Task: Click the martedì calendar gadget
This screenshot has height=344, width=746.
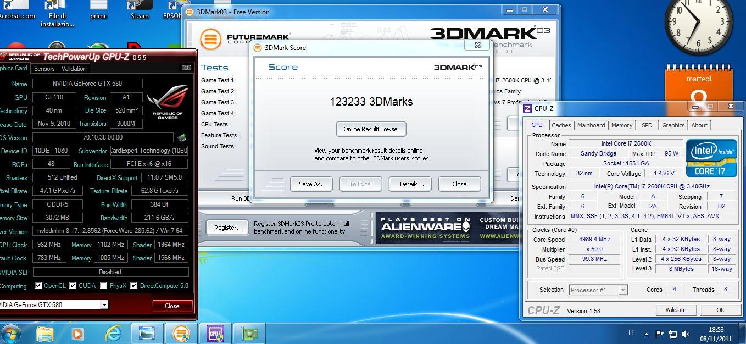Action: pyautogui.click(x=699, y=84)
